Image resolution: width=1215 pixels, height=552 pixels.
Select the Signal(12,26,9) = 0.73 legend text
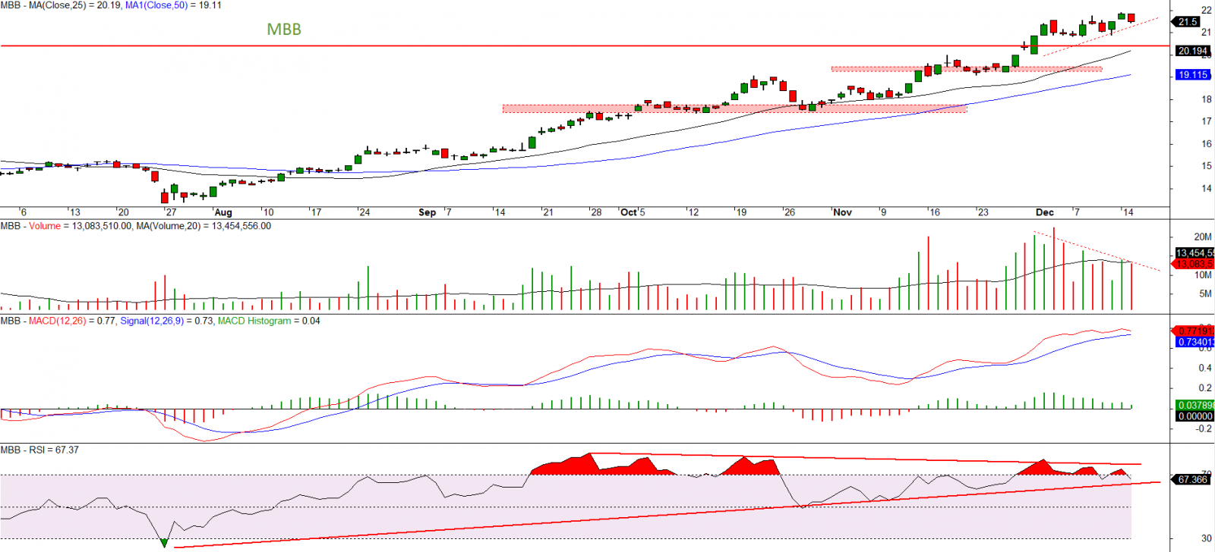coord(167,321)
